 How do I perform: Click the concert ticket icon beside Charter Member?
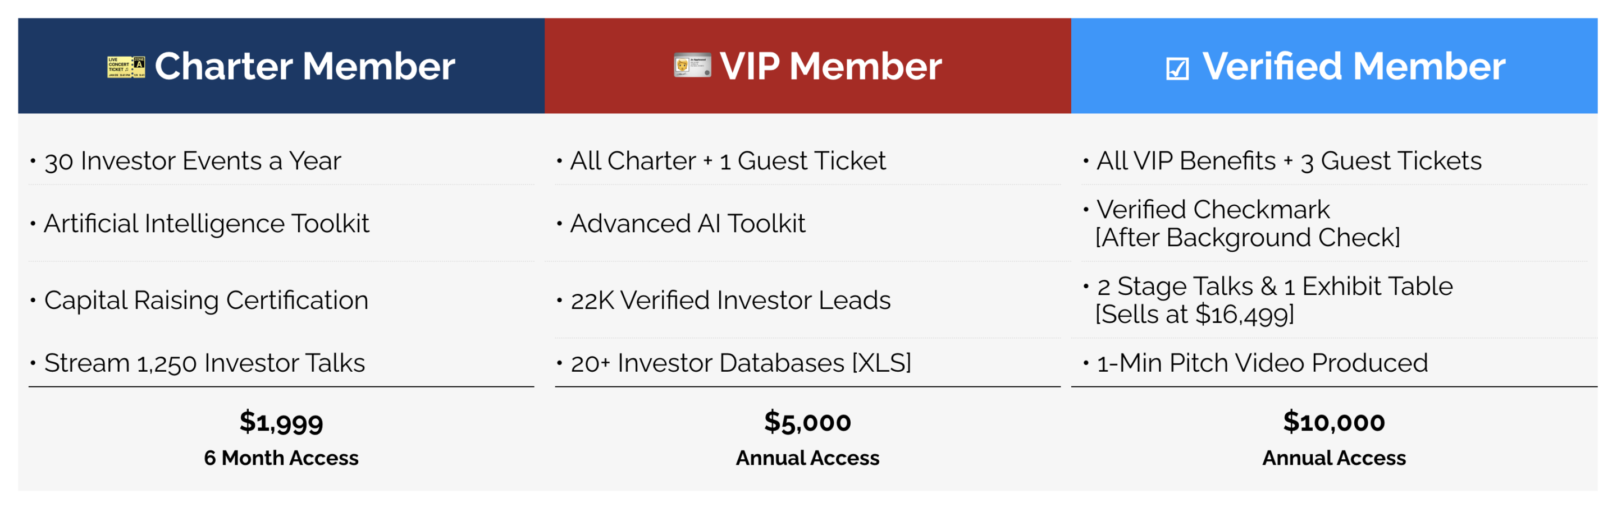click(x=126, y=67)
